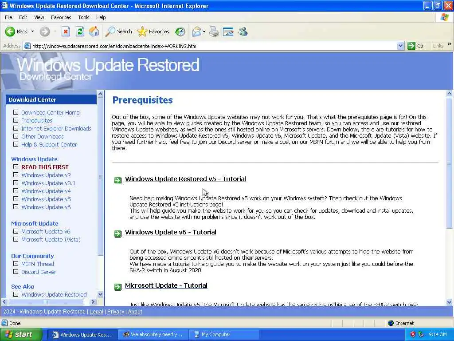Viewport: 454px width, 341px height.
Task: Open the Messenger people icon
Action: [243, 32]
